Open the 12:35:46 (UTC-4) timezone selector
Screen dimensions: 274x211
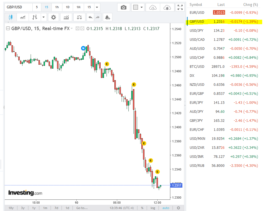pyautogui.click(x=122, y=208)
